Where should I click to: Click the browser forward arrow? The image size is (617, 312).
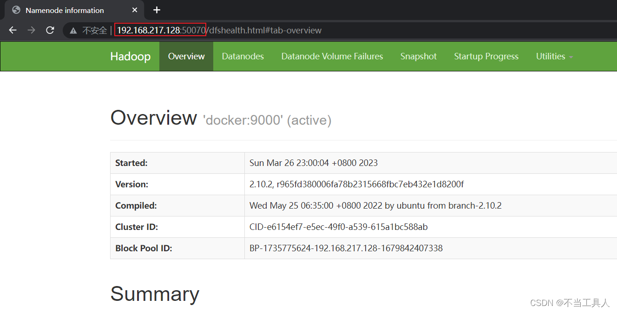coord(31,30)
